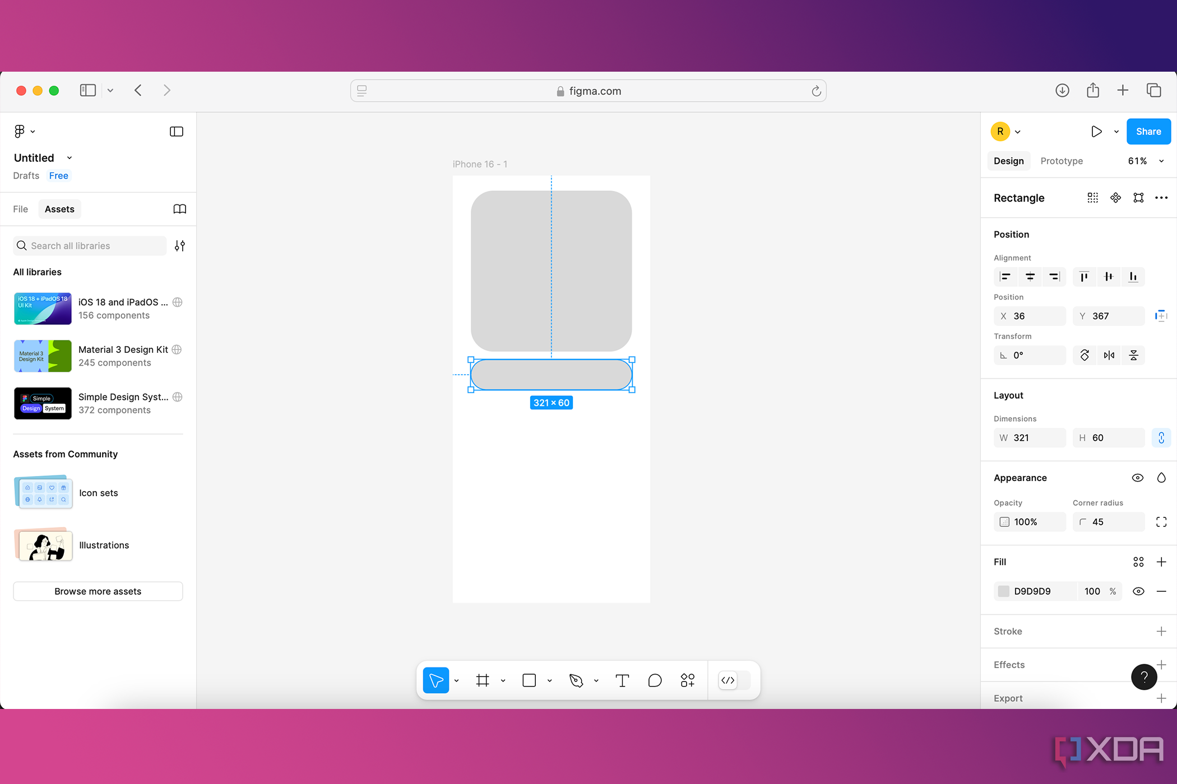The image size is (1177, 784).
Task: Switch to Prototype tab
Action: [x=1060, y=160]
